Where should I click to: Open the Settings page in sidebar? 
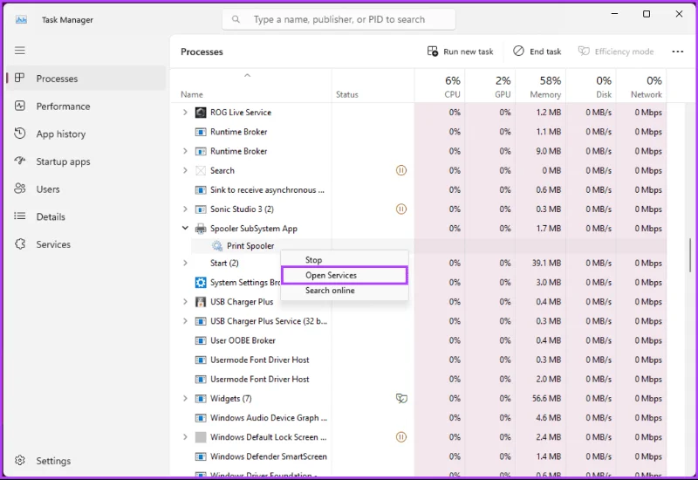[86, 461]
